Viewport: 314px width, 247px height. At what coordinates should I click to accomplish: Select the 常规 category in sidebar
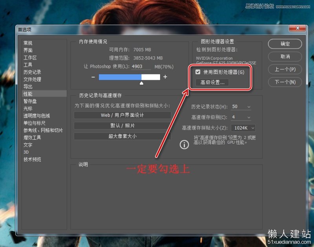28,43
